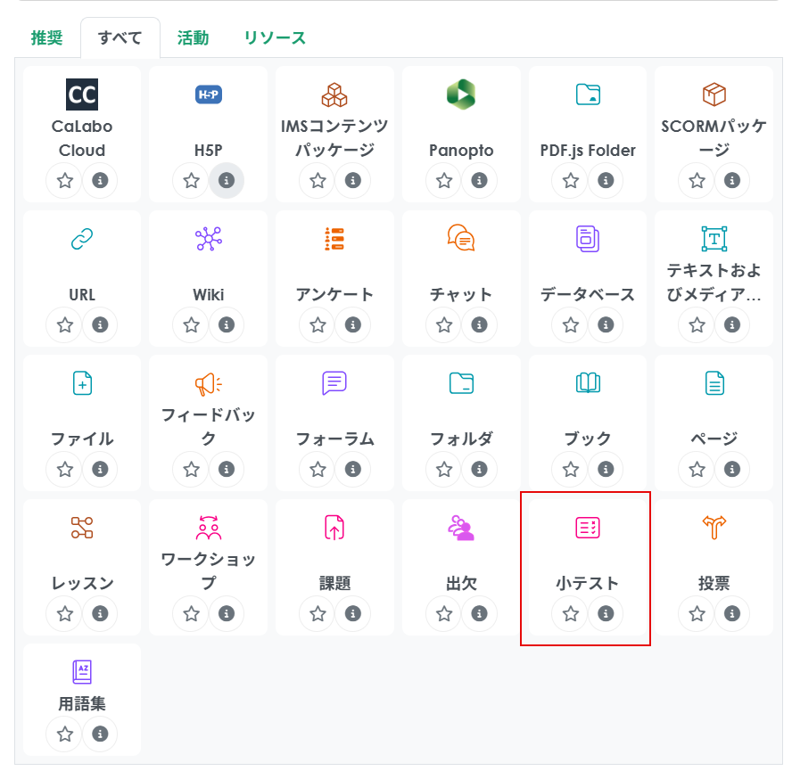Image resolution: width=792 pixels, height=771 pixels.
Task: Select the Wiki activity icon
Action: click(208, 239)
